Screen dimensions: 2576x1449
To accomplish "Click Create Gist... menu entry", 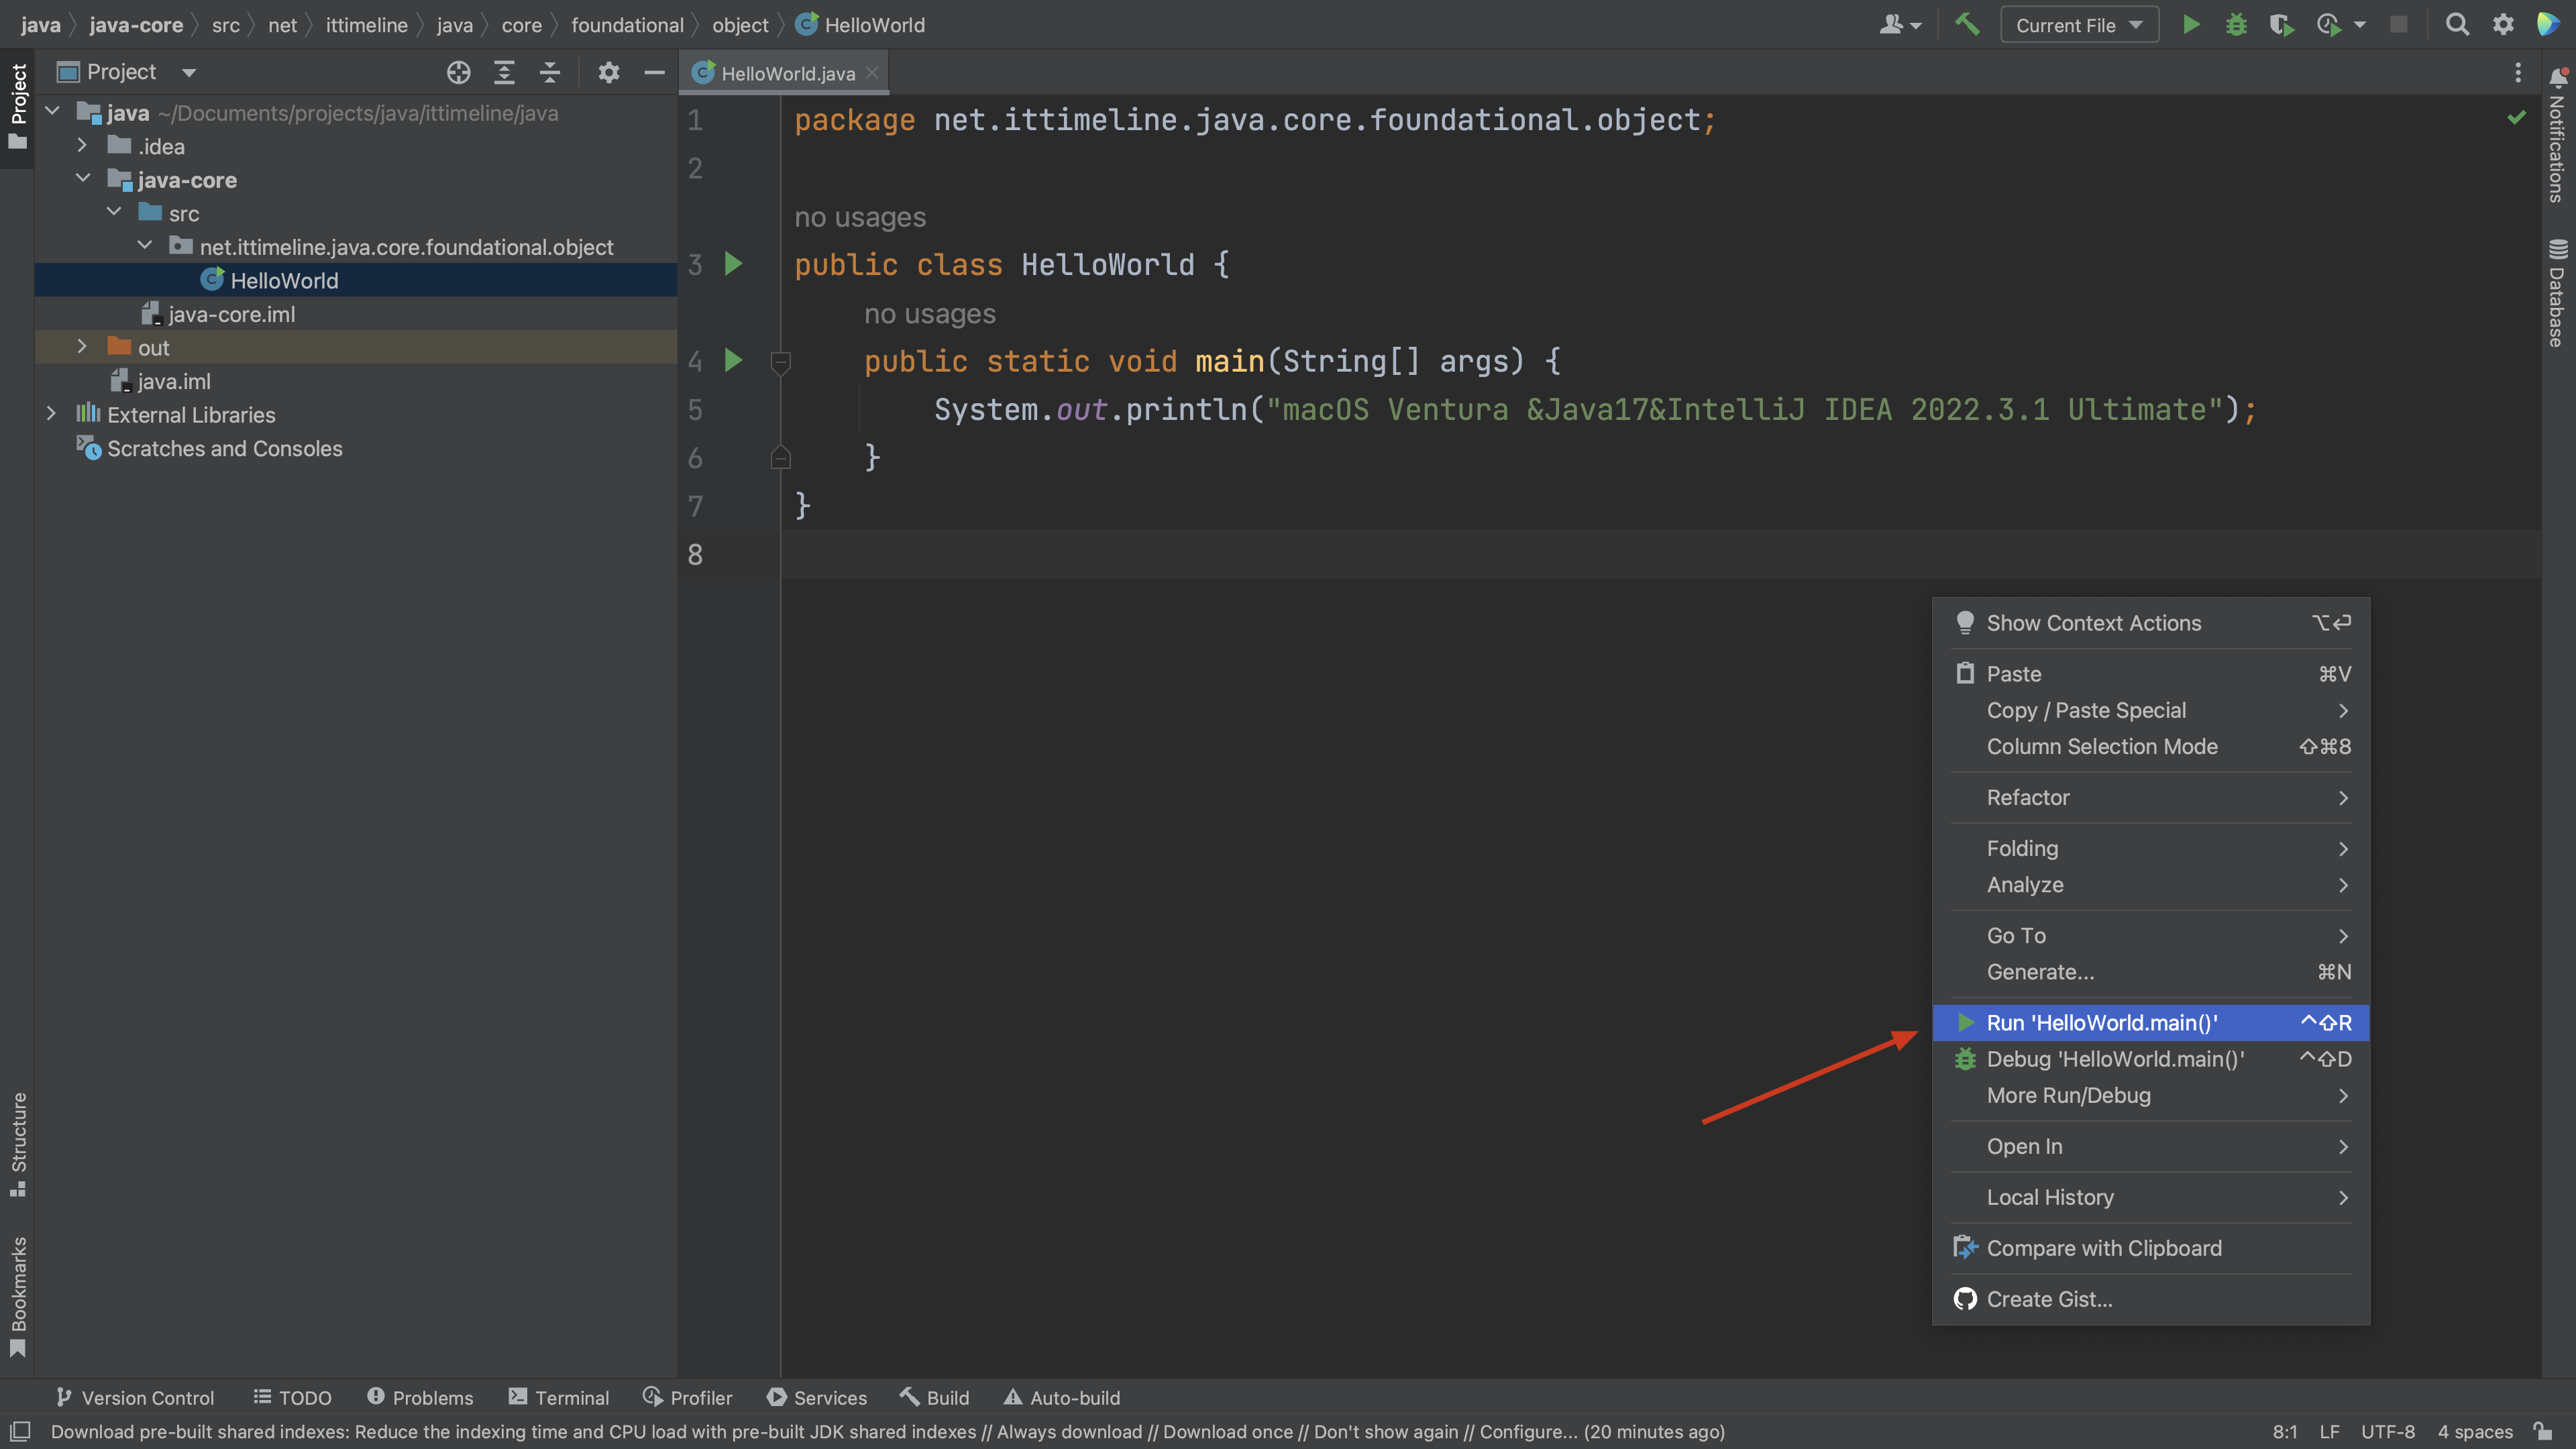I will pyautogui.click(x=2151, y=1299).
